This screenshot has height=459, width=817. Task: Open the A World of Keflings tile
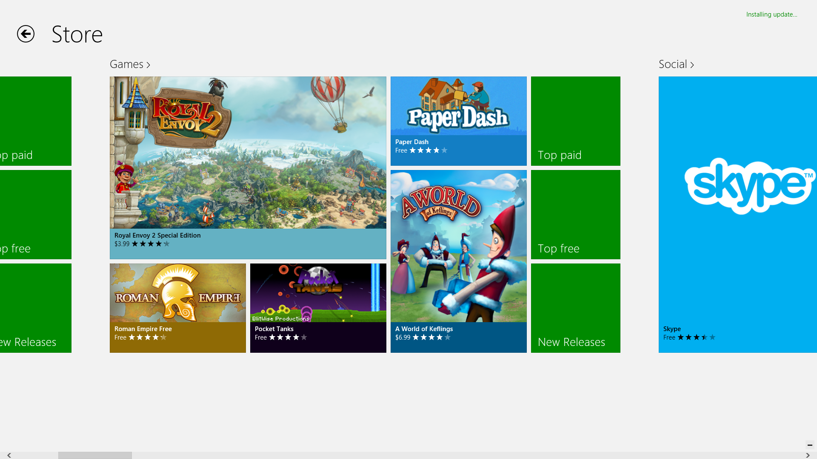pyautogui.click(x=458, y=261)
